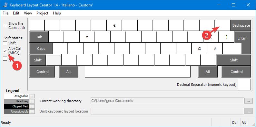Image resolution: width=256 pixels, height=127 pixels.
Task: Open Clipped Text legend color options button
Action: coord(32,106)
